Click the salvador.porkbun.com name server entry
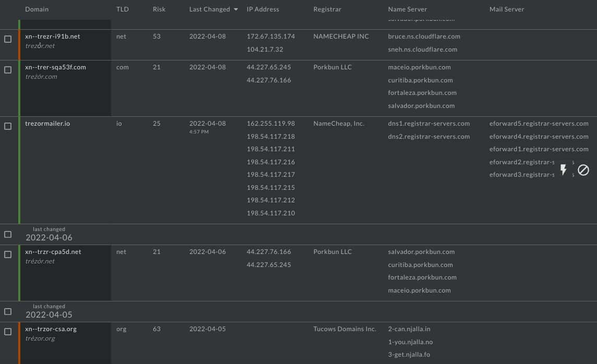Image resolution: width=597 pixels, height=364 pixels. coord(421,105)
